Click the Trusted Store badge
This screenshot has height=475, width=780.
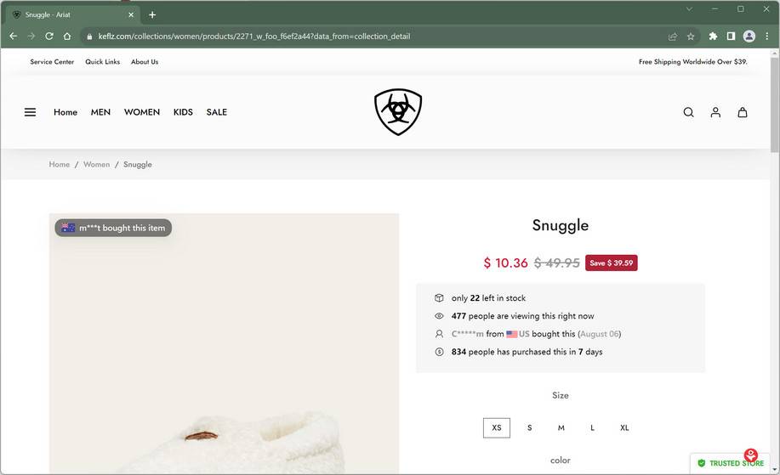coord(730,463)
